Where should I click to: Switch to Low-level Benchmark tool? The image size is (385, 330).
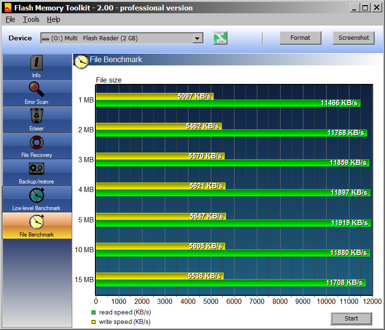37,199
